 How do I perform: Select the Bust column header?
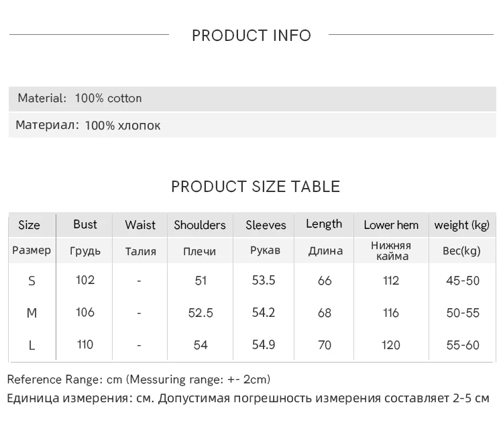tap(85, 224)
